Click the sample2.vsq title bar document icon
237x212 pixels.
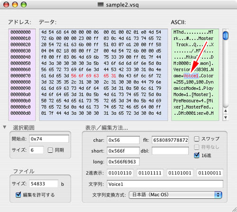point(100,5)
